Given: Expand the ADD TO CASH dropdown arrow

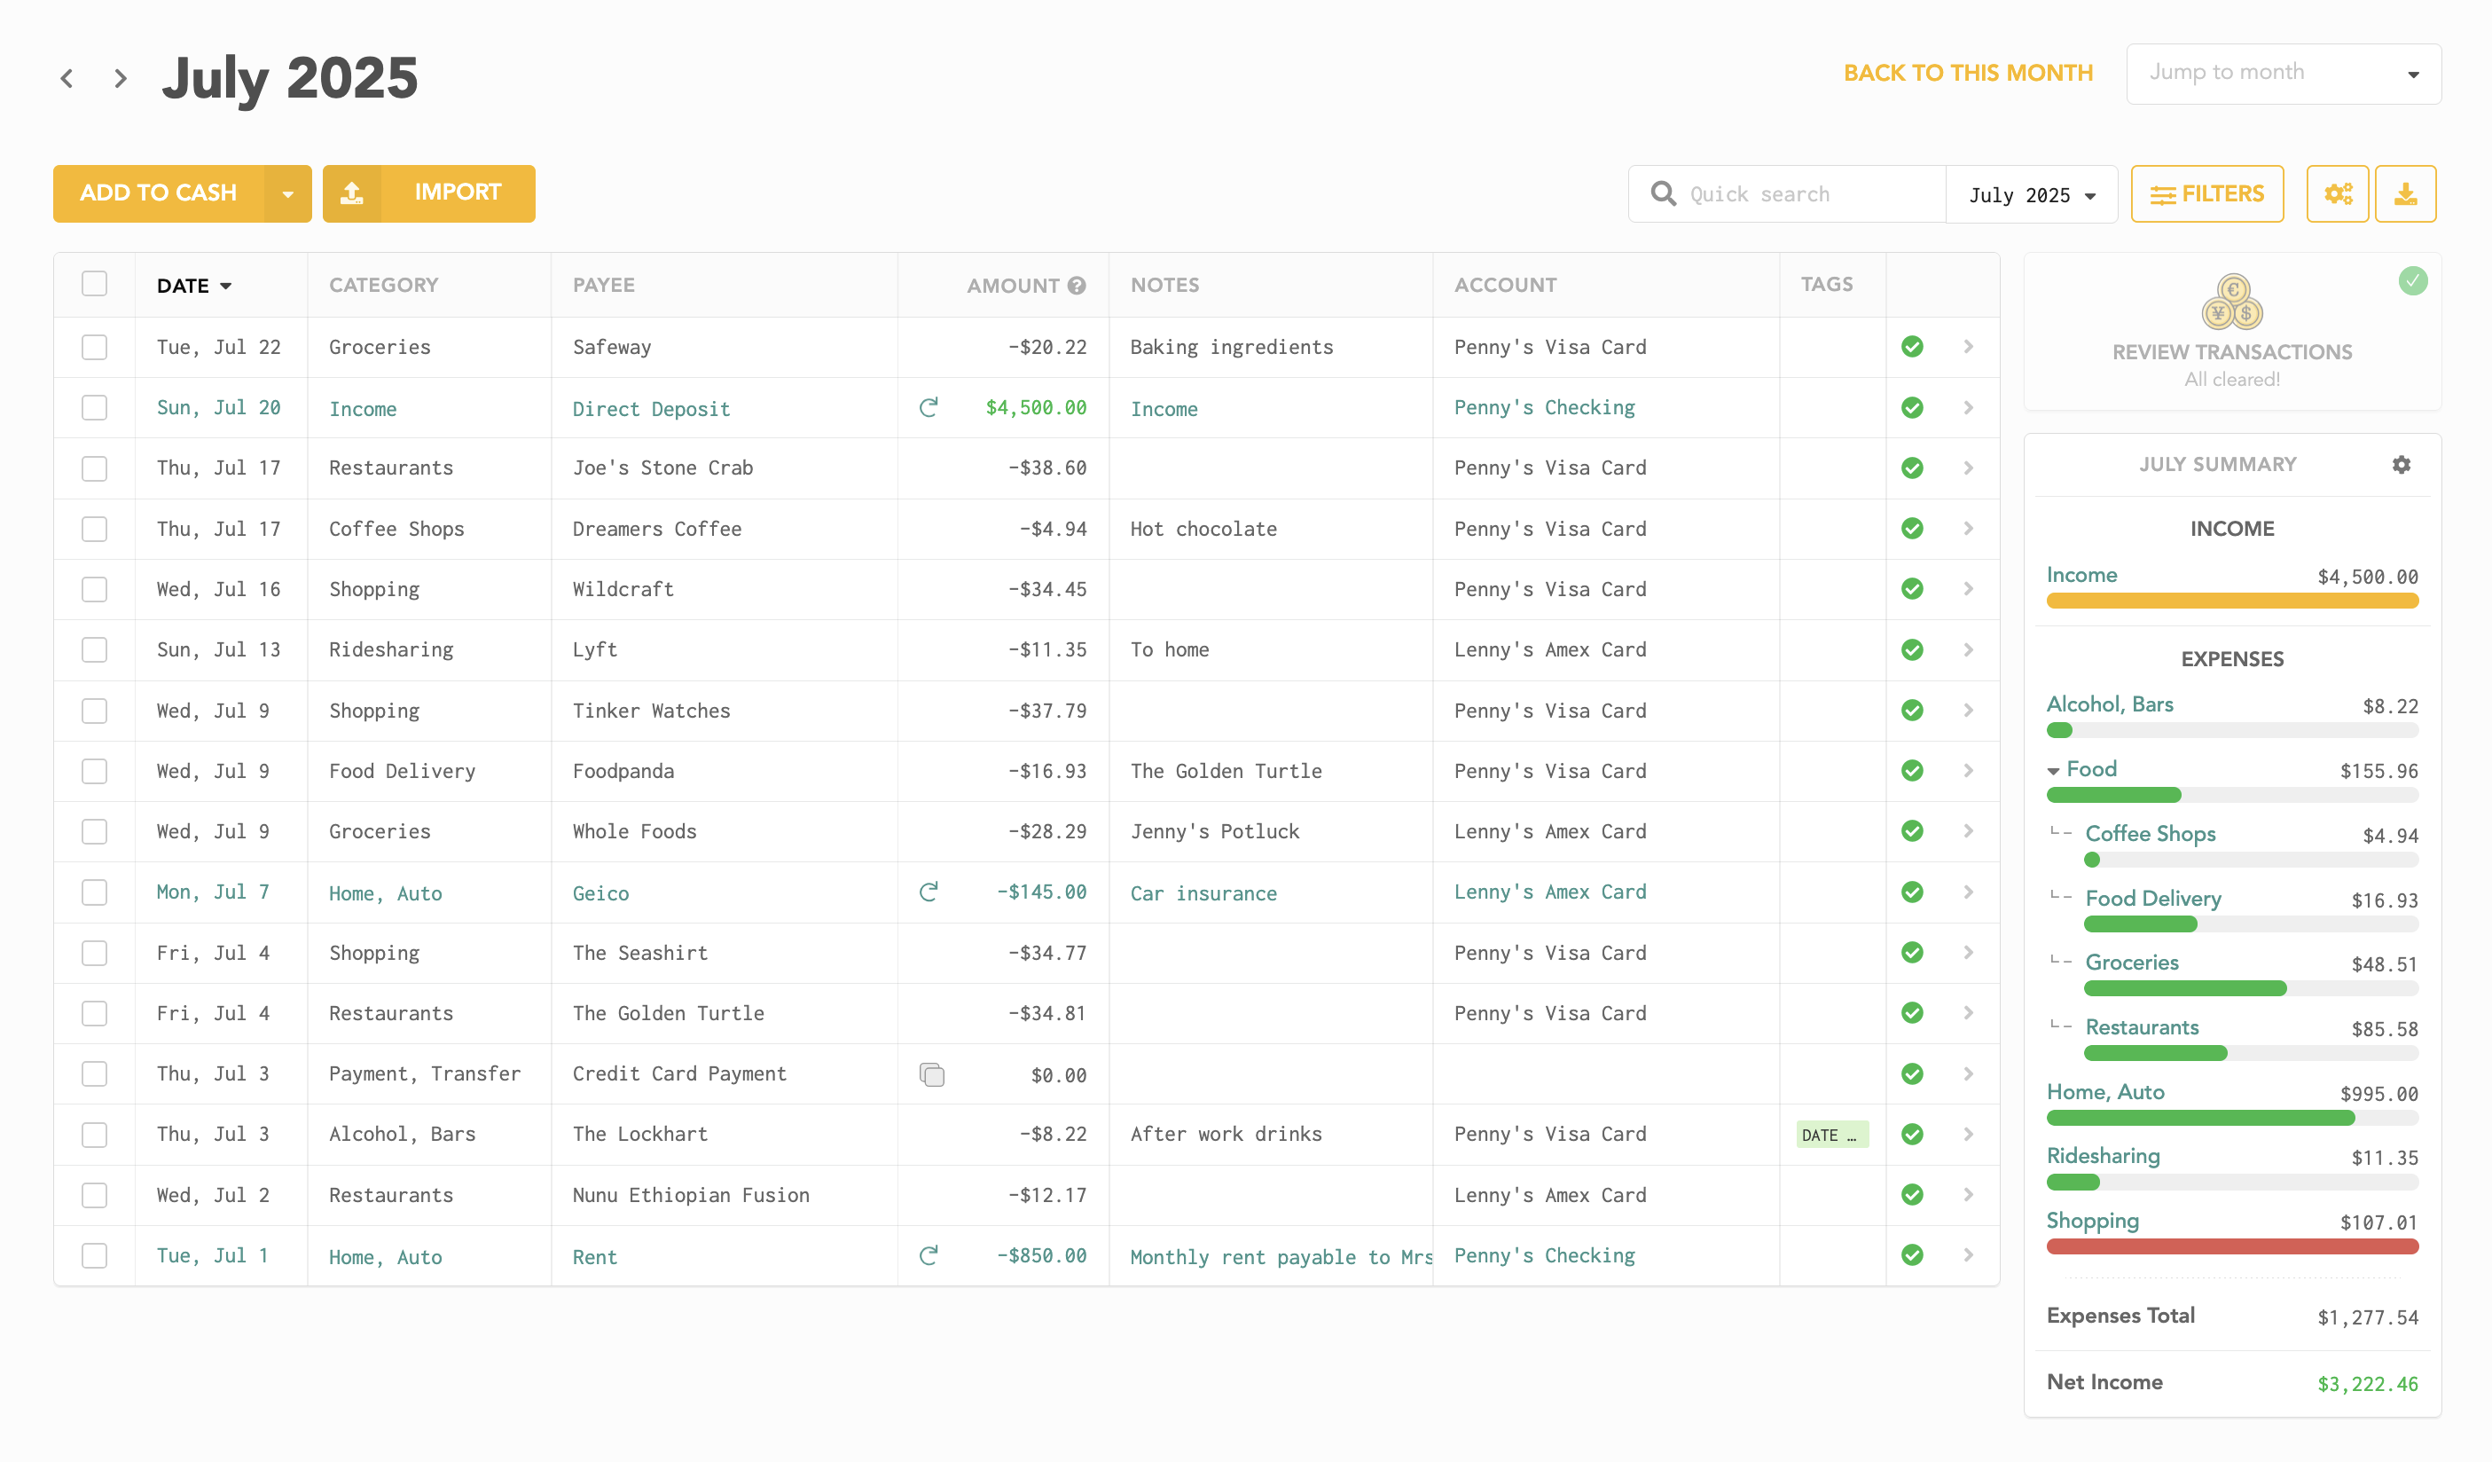Looking at the screenshot, I should tap(287, 193).
